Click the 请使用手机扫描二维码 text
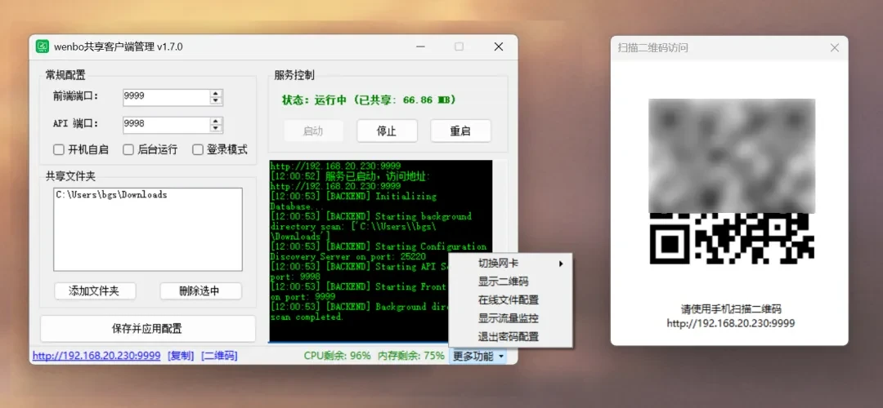 click(x=731, y=309)
